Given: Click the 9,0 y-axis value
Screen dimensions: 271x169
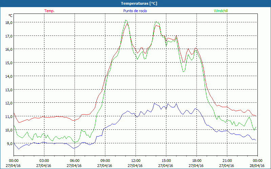Looking at the screenshot, I should coord(9,143).
